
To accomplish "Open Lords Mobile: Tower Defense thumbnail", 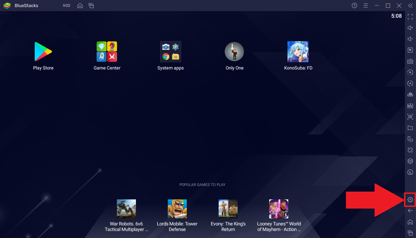I will click(177, 209).
